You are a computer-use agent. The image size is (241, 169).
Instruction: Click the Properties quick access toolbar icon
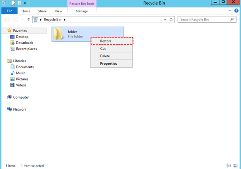point(13,3)
